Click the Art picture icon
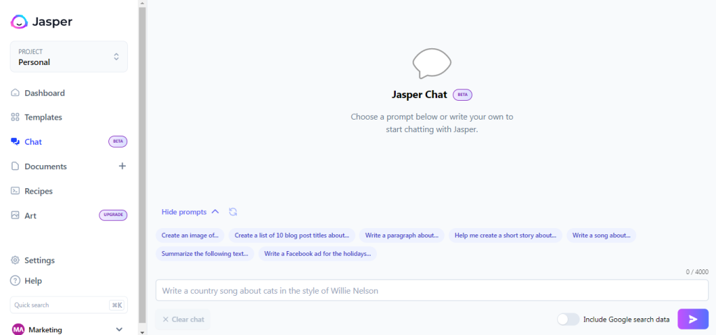The image size is (716, 335). [x=15, y=215]
